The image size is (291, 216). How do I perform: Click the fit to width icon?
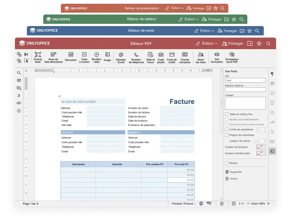point(241,204)
